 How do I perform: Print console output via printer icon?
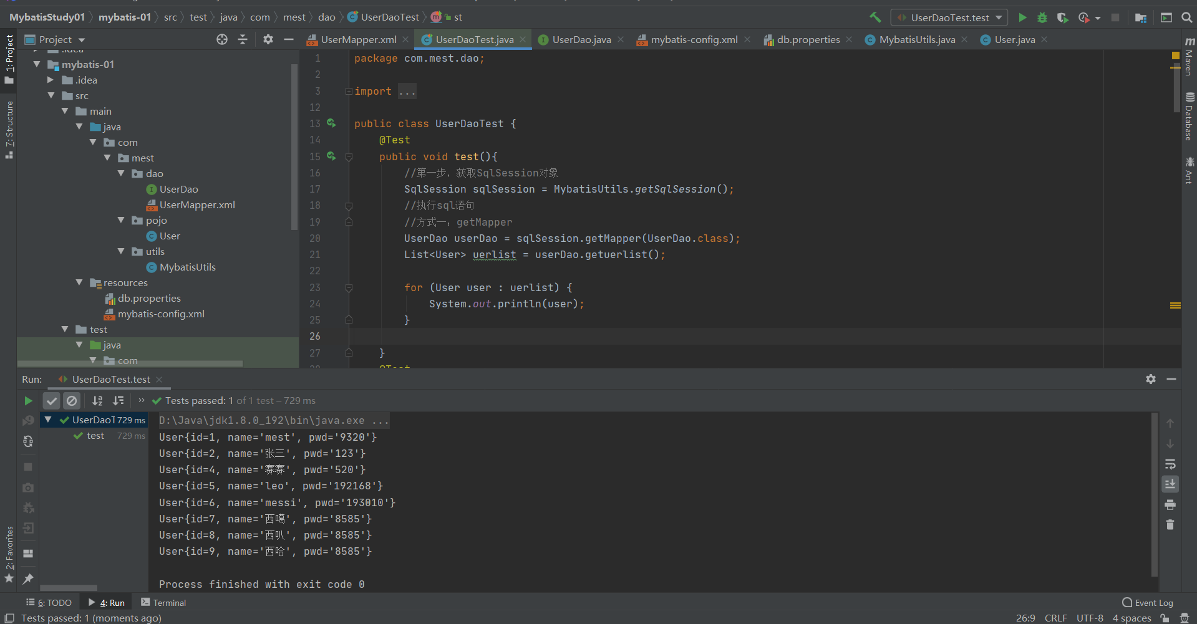tap(1170, 504)
